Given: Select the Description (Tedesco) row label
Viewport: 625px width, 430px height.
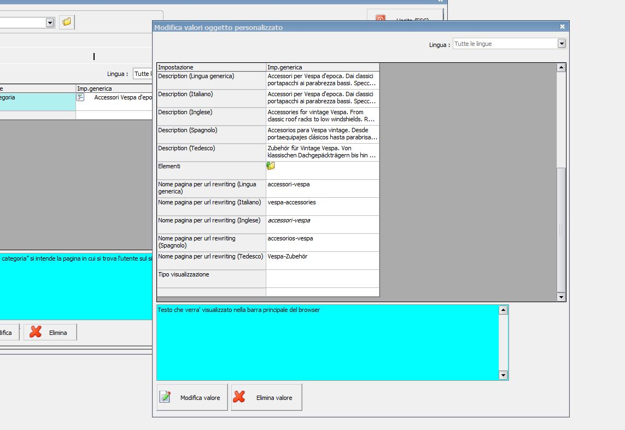Looking at the screenshot, I should pyautogui.click(x=211, y=152).
